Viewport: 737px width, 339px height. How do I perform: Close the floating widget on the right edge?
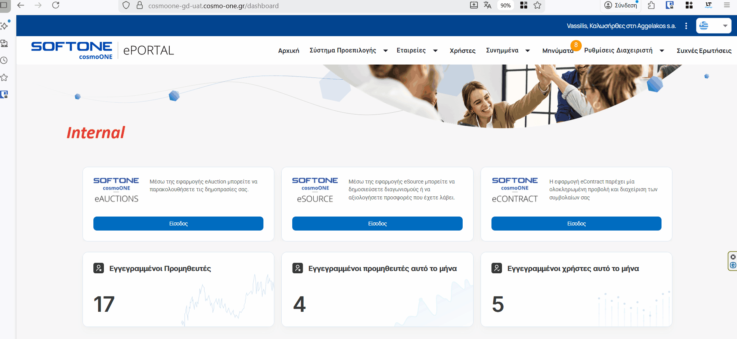coord(733,257)
